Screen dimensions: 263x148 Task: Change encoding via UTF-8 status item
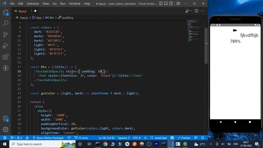click(x=137, y=138)
